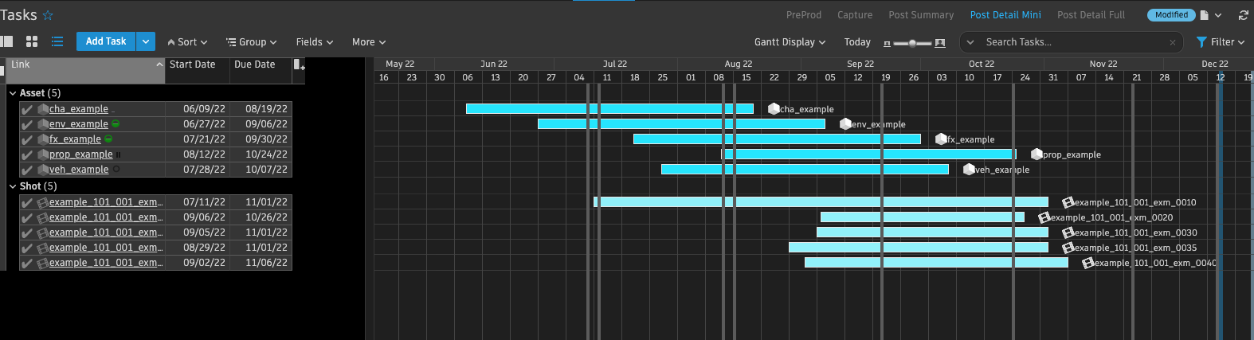Adjust the Gantt zoom slider handle
The height and width of the screenshot is (340, 1254).
click(x=912, y=43)
